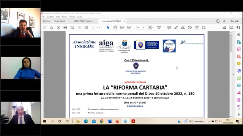Select the woman in blue participant video
This screenshot has height=136, width=243.
pos(21,68)
